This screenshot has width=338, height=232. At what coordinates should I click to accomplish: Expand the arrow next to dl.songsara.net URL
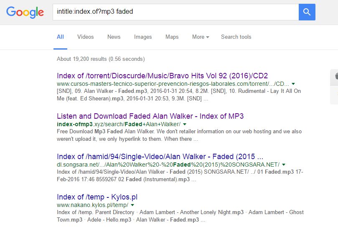coord(284,165)
